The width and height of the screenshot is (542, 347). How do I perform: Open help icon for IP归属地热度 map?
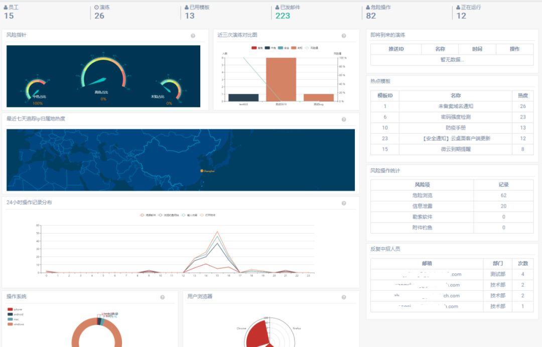pyautogui.click(x=344, y=120)
